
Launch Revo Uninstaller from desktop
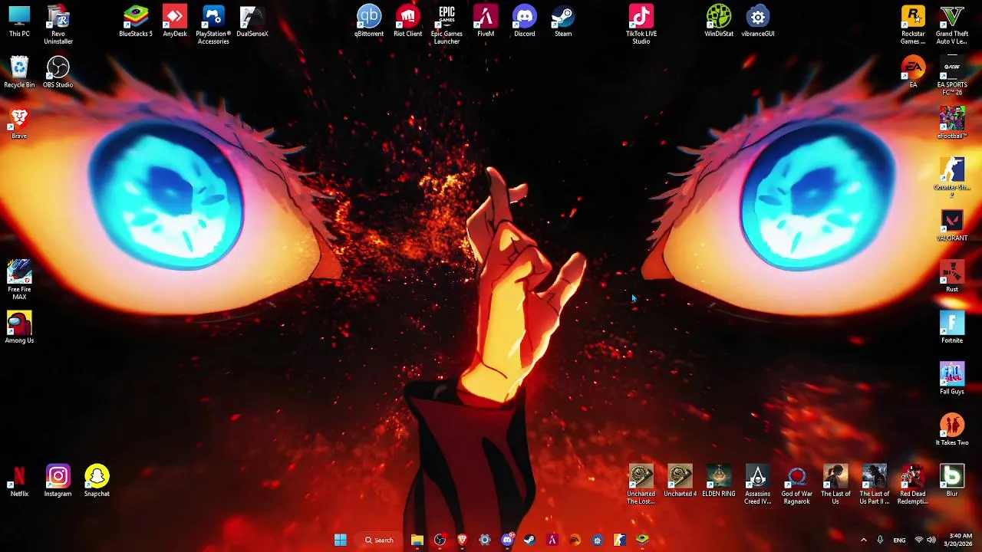click(x=58, y=25)
